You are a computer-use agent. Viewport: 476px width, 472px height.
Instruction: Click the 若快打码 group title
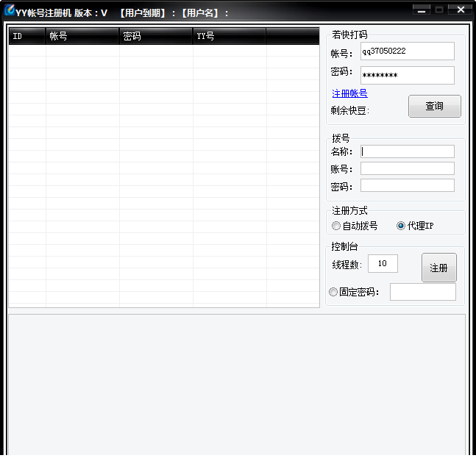click(x=349, y=35)
